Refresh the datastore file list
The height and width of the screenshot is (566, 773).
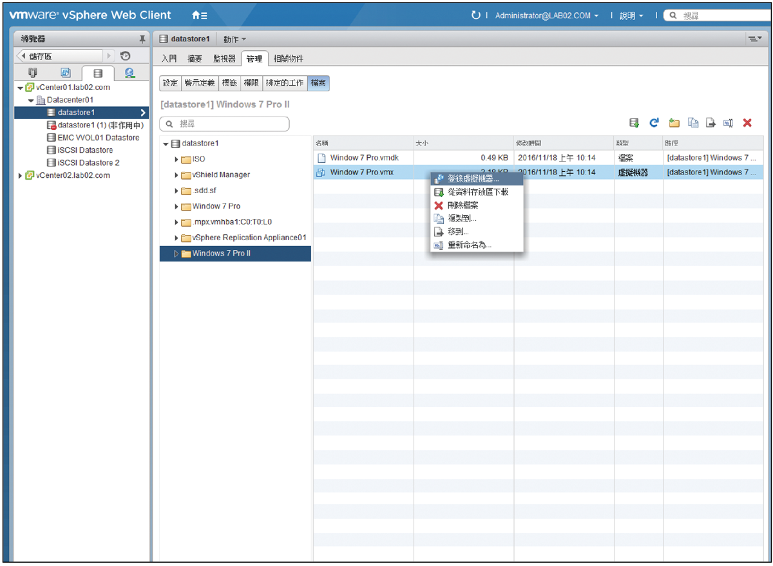[654, 123]
